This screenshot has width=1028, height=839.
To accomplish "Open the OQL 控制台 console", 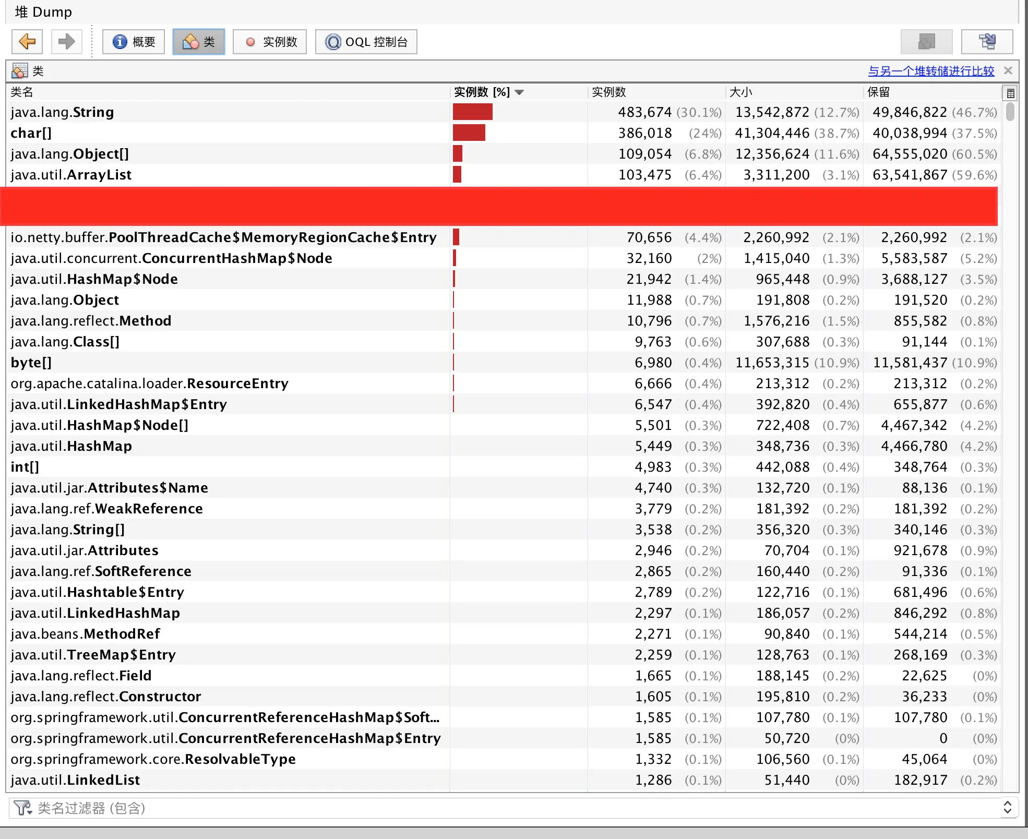I will [x=366, y=42].
